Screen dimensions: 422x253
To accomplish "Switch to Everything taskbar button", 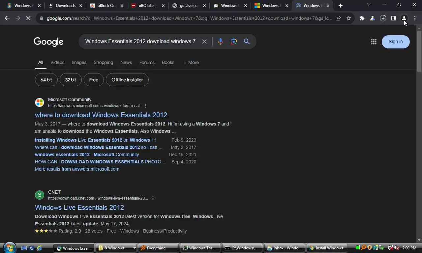I will (158, 248).
